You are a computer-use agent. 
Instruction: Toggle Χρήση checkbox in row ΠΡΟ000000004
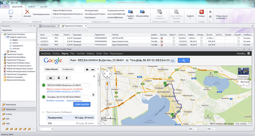coord(174,45)
